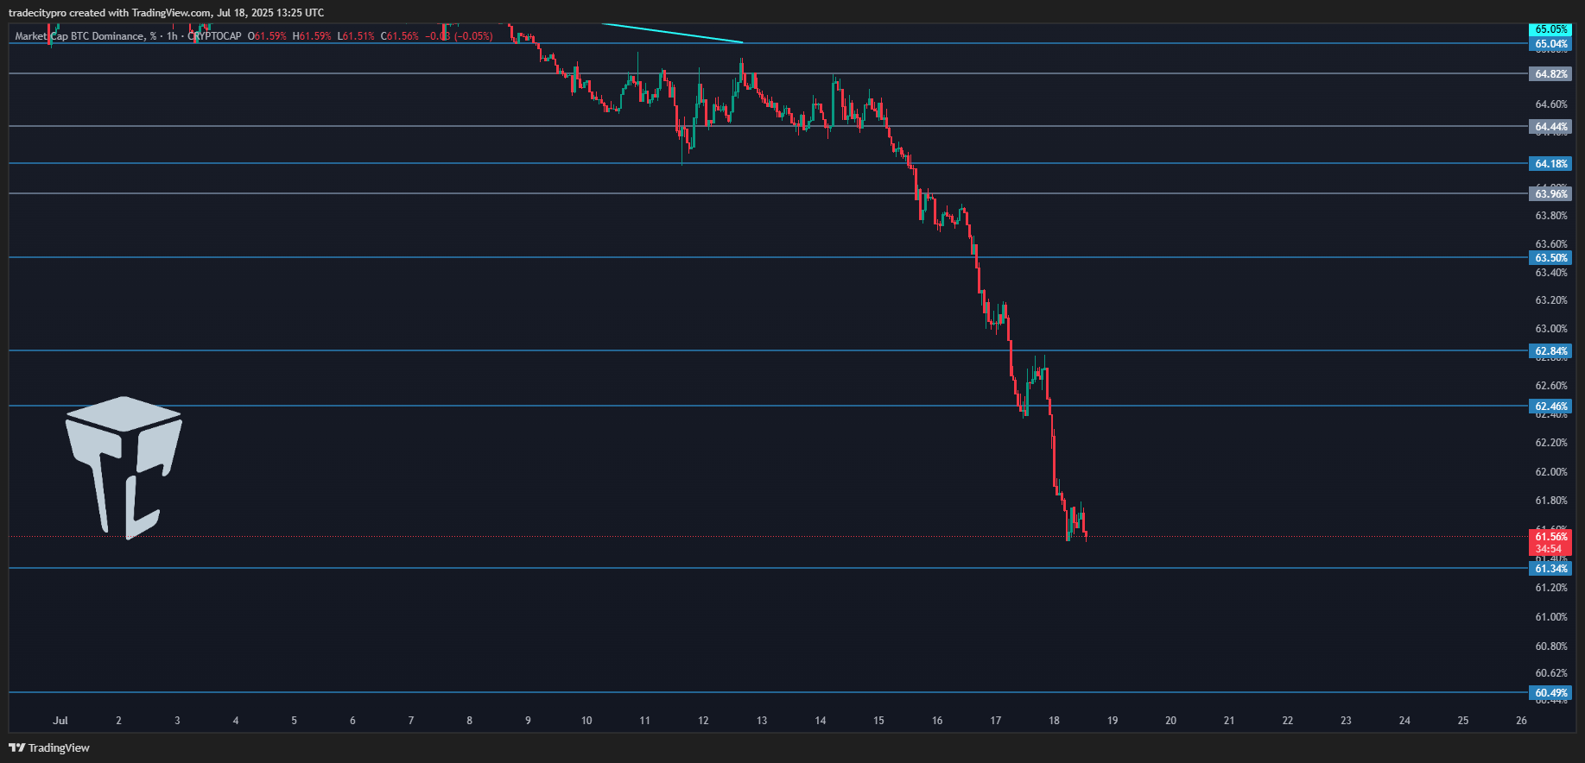The width and height of the screenshot is (1585, 763).
Task: Click the low value L61.51% in legend
Action: (356, 36)
